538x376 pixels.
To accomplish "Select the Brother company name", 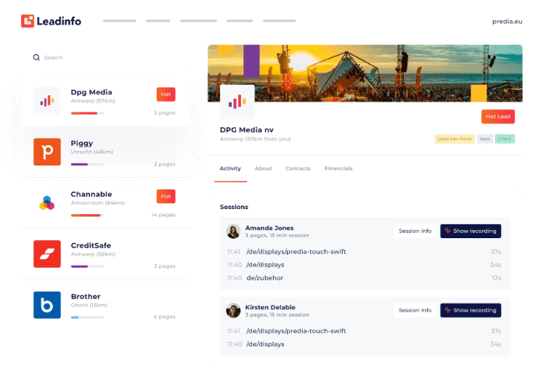I will [x=86, y=296].
